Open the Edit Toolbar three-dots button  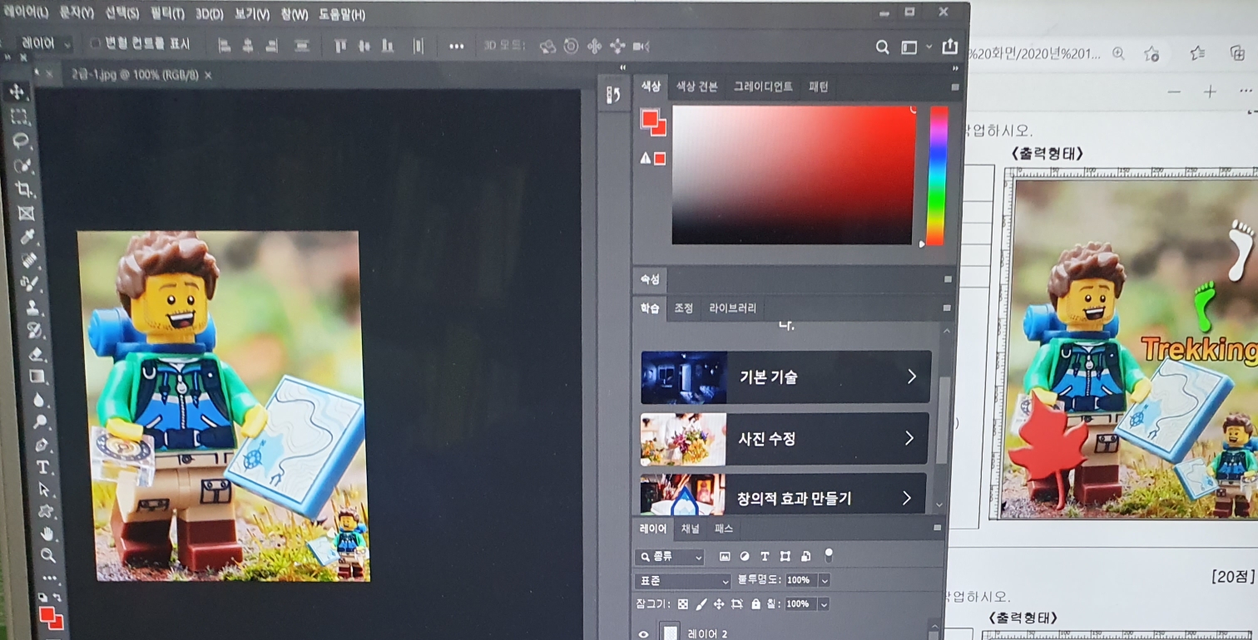[49, 577]
